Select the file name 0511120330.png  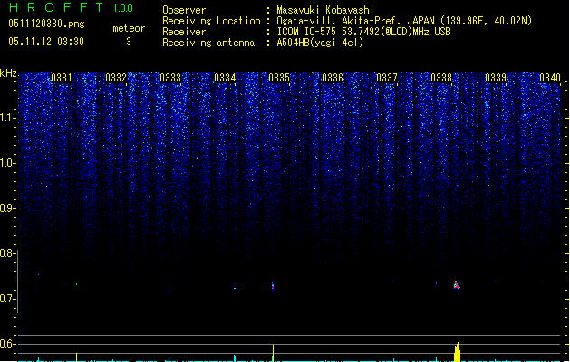(x=46, y=24)
